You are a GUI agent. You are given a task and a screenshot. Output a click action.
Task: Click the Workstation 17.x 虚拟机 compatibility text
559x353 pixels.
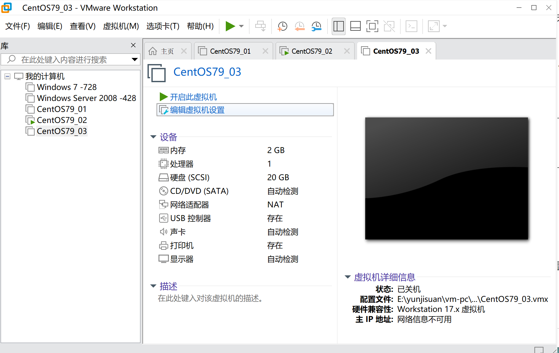(441, 309)
